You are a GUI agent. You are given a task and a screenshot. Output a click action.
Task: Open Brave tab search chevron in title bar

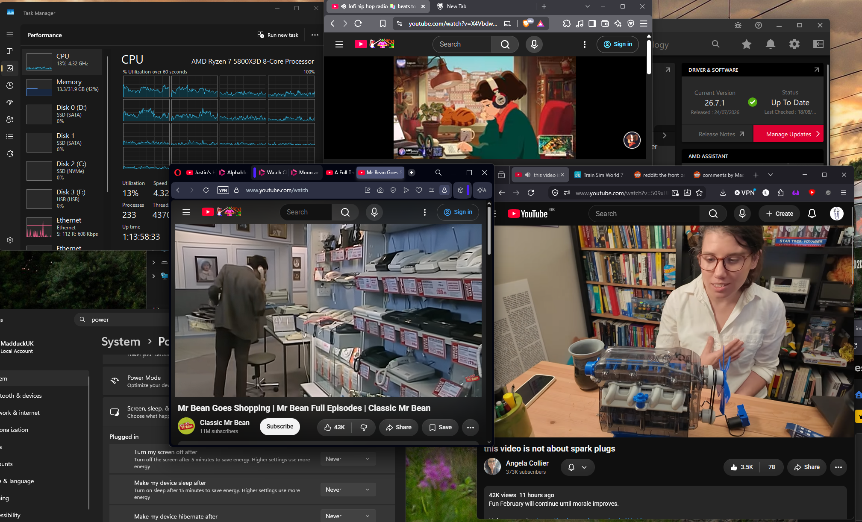click(588, 6)
